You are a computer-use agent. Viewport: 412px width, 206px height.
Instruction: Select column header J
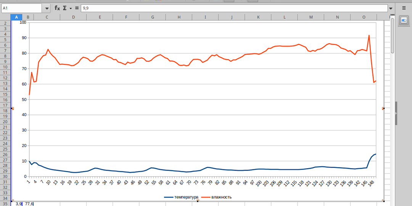(x=232, y=17)
